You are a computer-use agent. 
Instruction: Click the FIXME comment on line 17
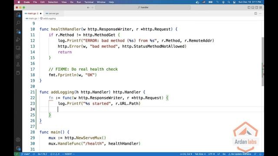[83, 69]
